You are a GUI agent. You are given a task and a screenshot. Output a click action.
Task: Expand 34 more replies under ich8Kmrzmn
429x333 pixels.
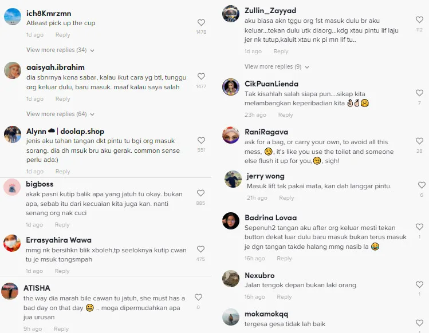tap(60, 50)
